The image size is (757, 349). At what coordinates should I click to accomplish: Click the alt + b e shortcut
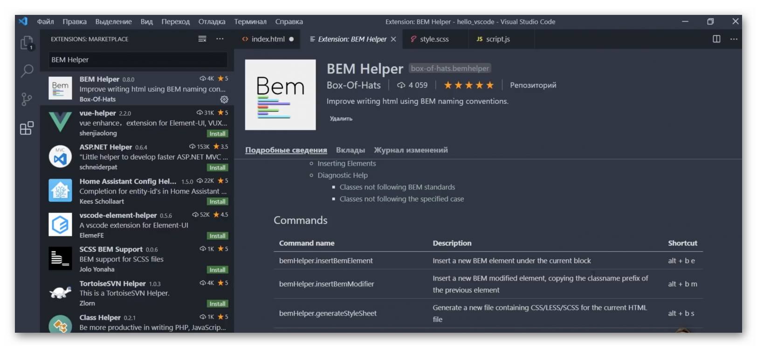681,261
